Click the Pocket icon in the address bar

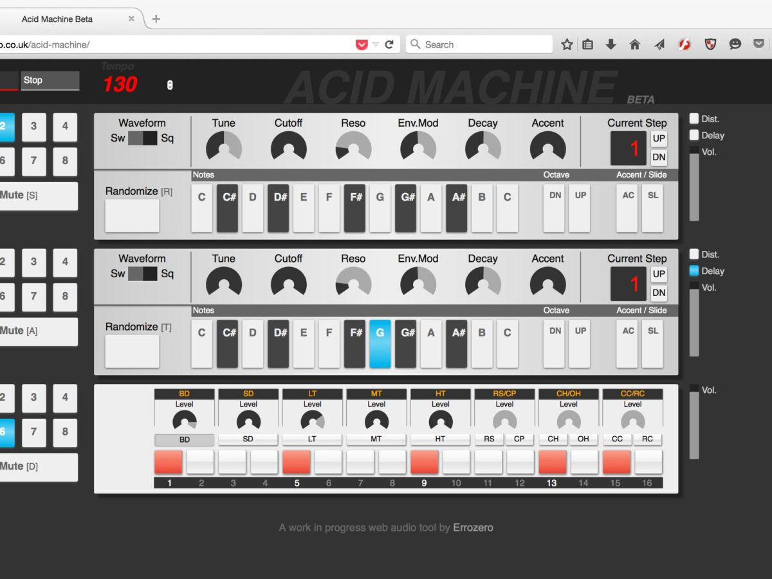362,44
